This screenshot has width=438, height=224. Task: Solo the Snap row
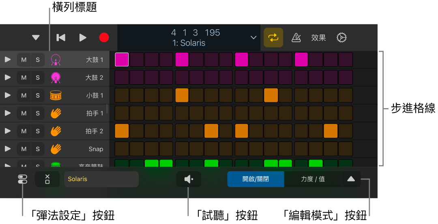(x=38, y=149)
